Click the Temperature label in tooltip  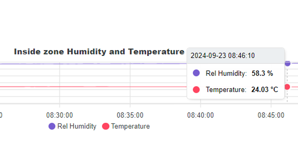coord(226,90)
